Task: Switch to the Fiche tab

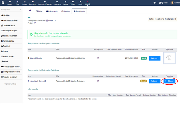Action: pyautogui.click(x=39, y=11)
